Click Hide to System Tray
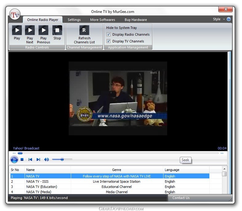Screen dimensions: 242x211 coord(122,28)
